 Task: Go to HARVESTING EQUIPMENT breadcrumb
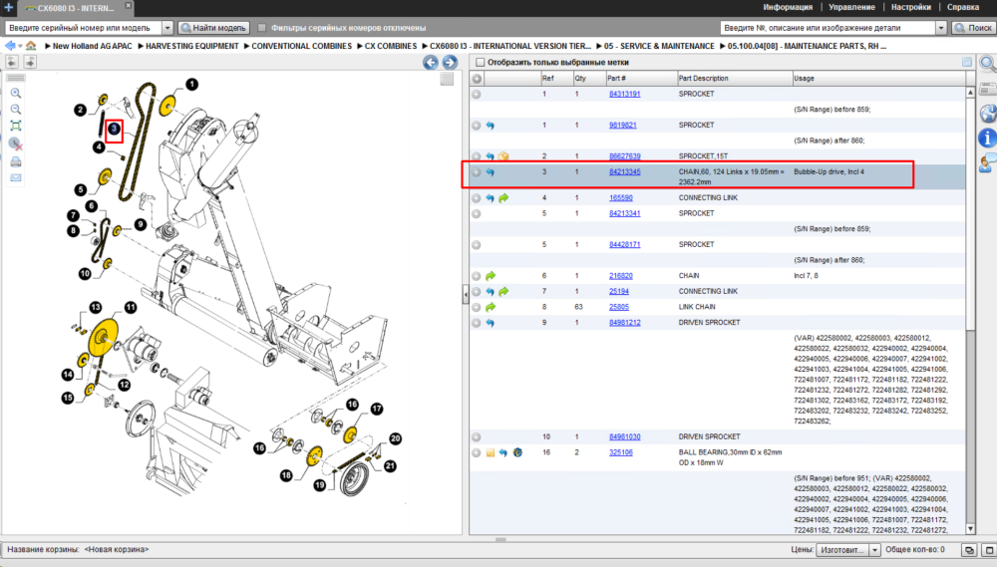(192, 47)
